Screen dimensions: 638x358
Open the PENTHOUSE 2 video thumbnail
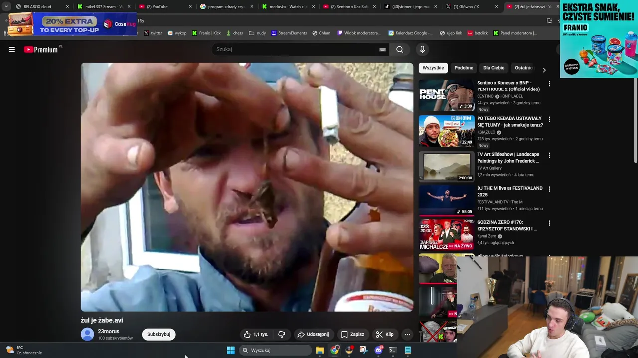(446, 95)
